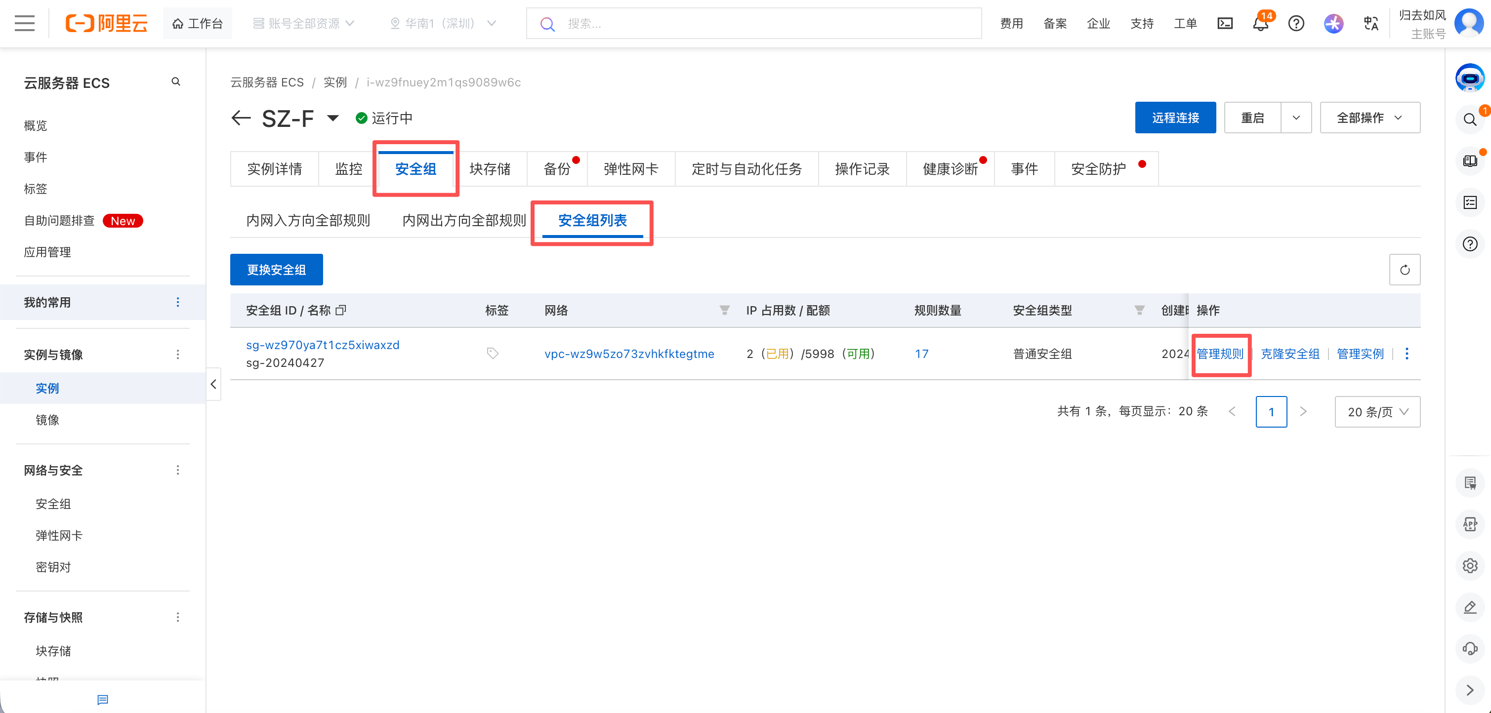
Task: Open documentation book icon in right sidebar
Action: (1470, 161)
